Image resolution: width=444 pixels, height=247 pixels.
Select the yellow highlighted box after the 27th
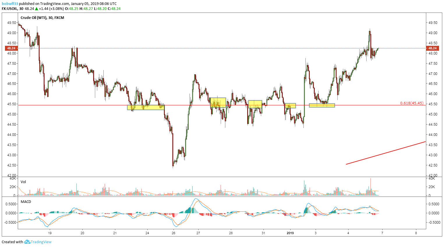[x=218, y=103]
